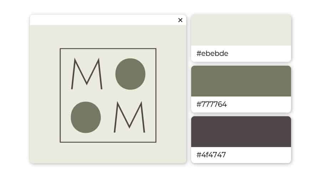Select the #777764 hex code label
Image resolution: width=321 pixels, height=178 pixels.
pyautogui.click(x=212, y=105)
